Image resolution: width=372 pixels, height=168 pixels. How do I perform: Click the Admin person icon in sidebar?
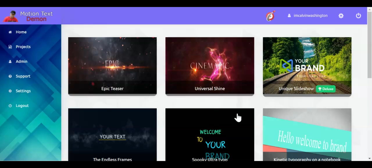click(10, 61)
